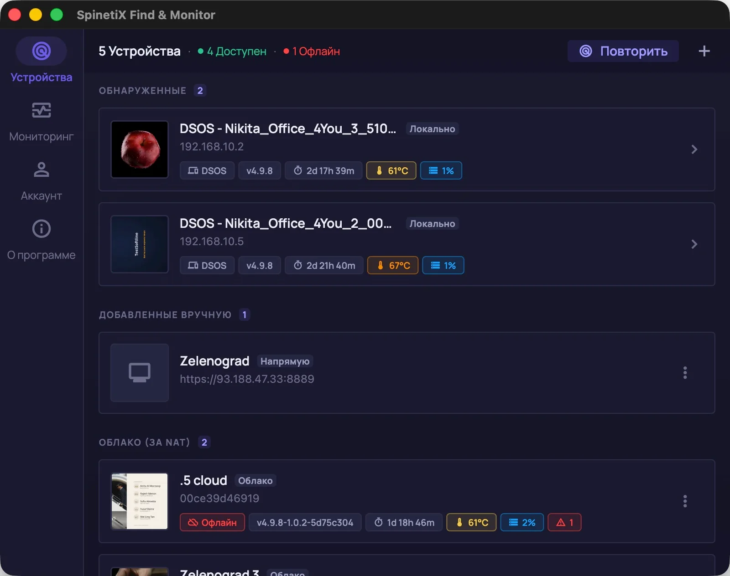Screen dimensions: 730x576
Task: Expand the 192.168.10.5 device chevron
Action: pyautogui.click(x=694, y=244)
